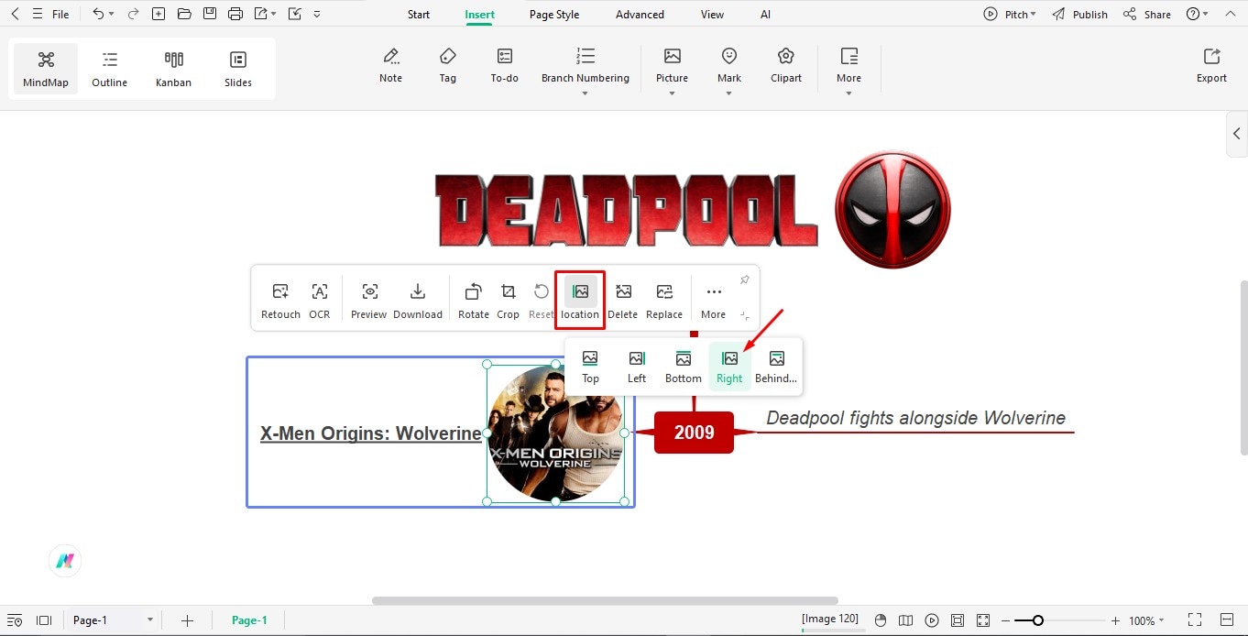Undo the last action
This screenshot has width=1248, height=636.
click(x=98, y=15)
